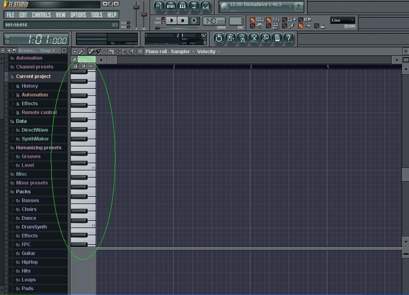Open the EDIT menu
Image resolution: width=409 pixels, height=295 pixels.
pyautogui.click(x=23, y=15)
